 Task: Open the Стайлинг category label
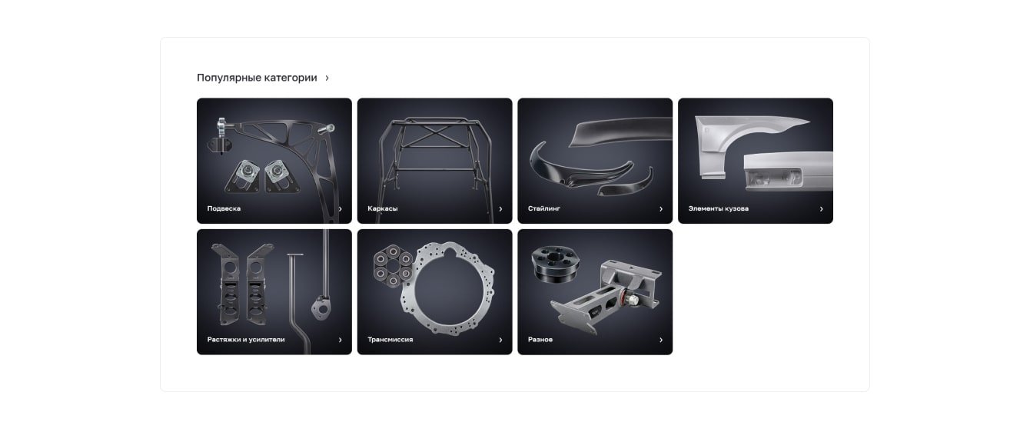click(544, 208)
